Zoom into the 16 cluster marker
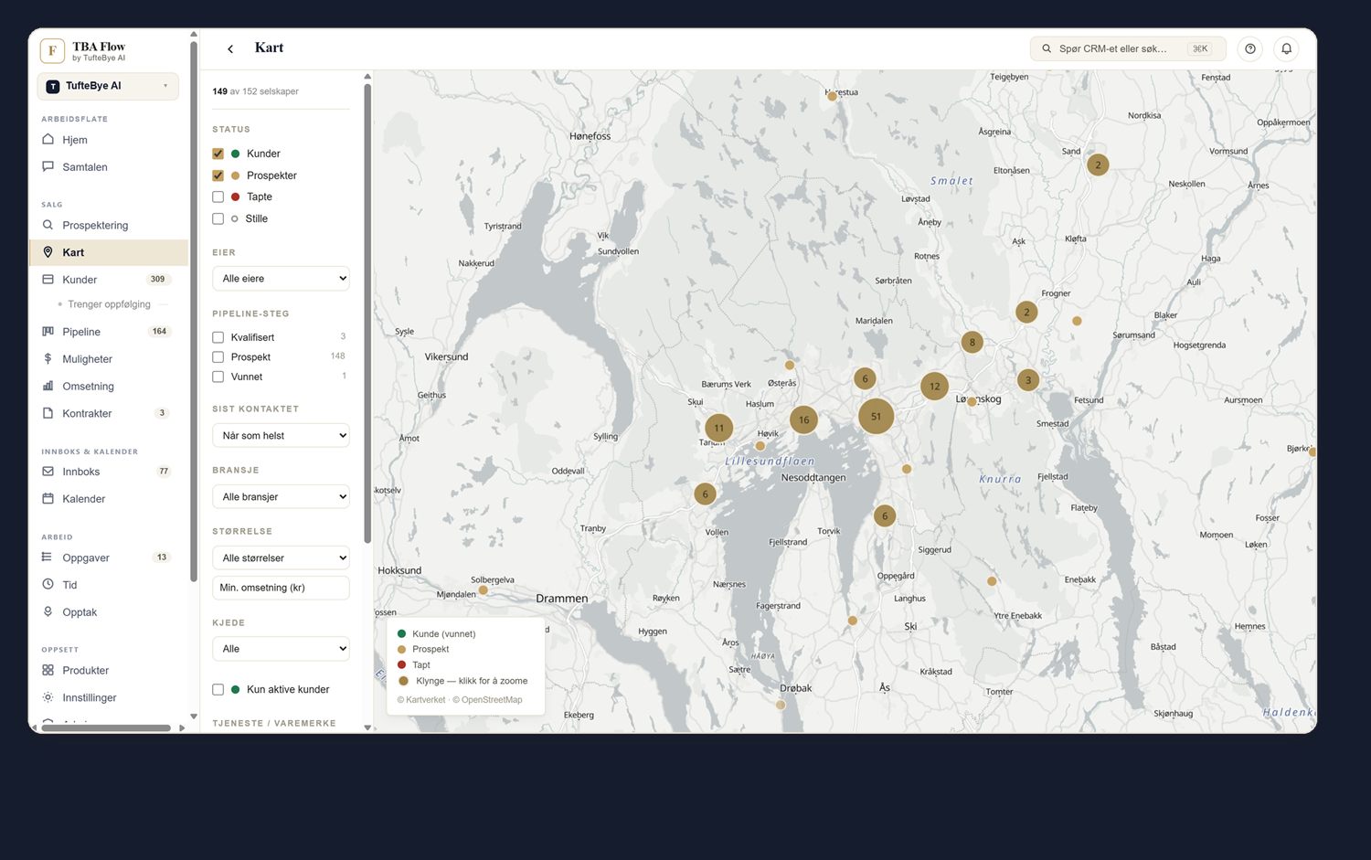Screen dimensions: 1371x860 click(x=803, y=419)
